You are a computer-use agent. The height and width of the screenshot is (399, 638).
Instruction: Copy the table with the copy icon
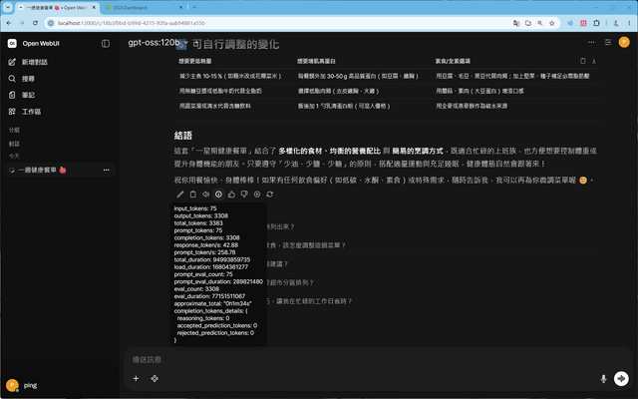(x=583, y=61)
